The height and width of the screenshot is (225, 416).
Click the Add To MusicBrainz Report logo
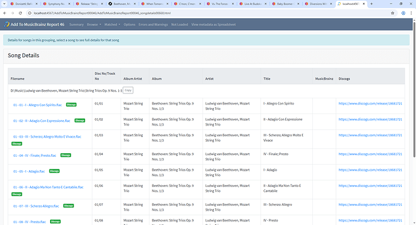pyautogui.click(x=34, y=24)
